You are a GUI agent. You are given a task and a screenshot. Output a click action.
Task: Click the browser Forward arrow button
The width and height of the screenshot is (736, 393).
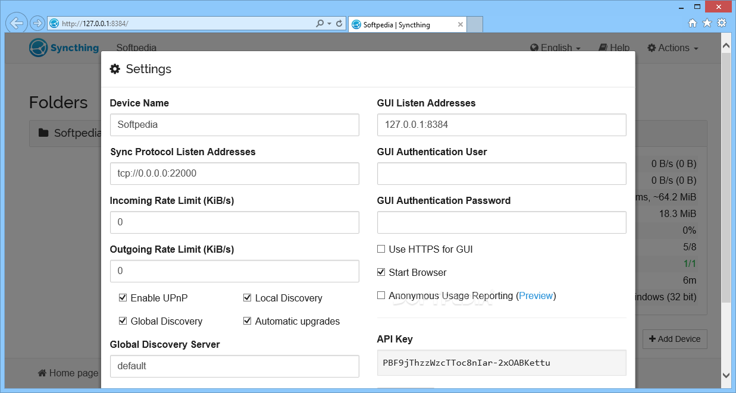[x=37, y=23]
